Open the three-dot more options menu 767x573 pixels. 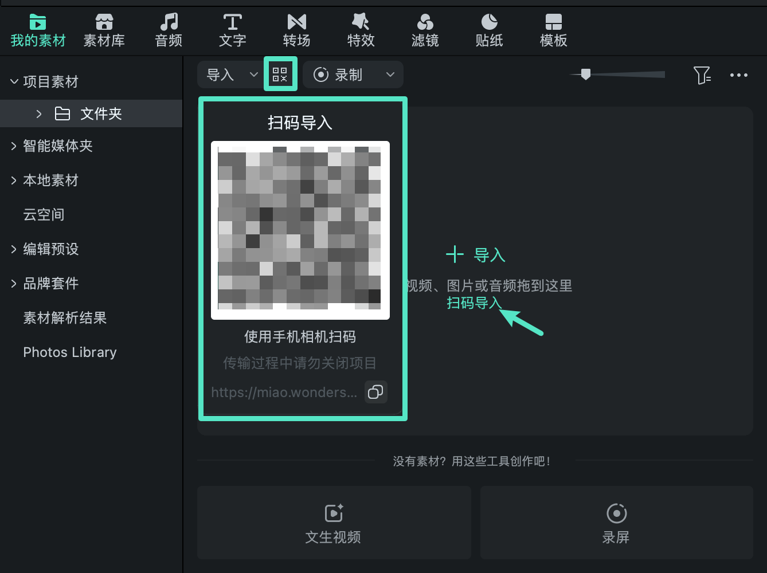pyautogui.click(x=739, y=75)
